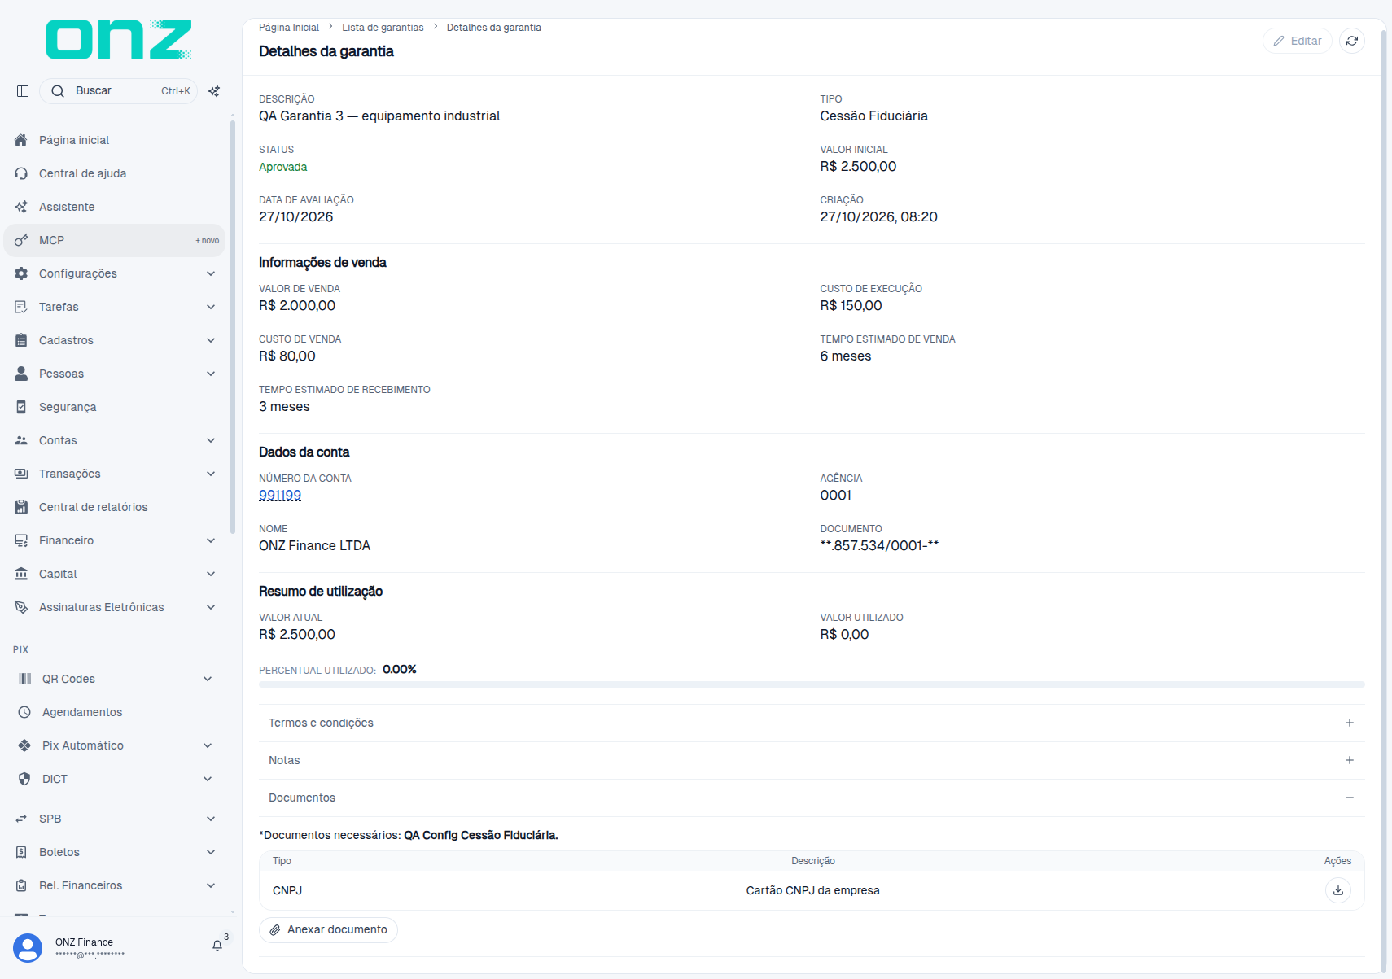
Task: Download the CNPJ document
Action: coord(1337,890)
